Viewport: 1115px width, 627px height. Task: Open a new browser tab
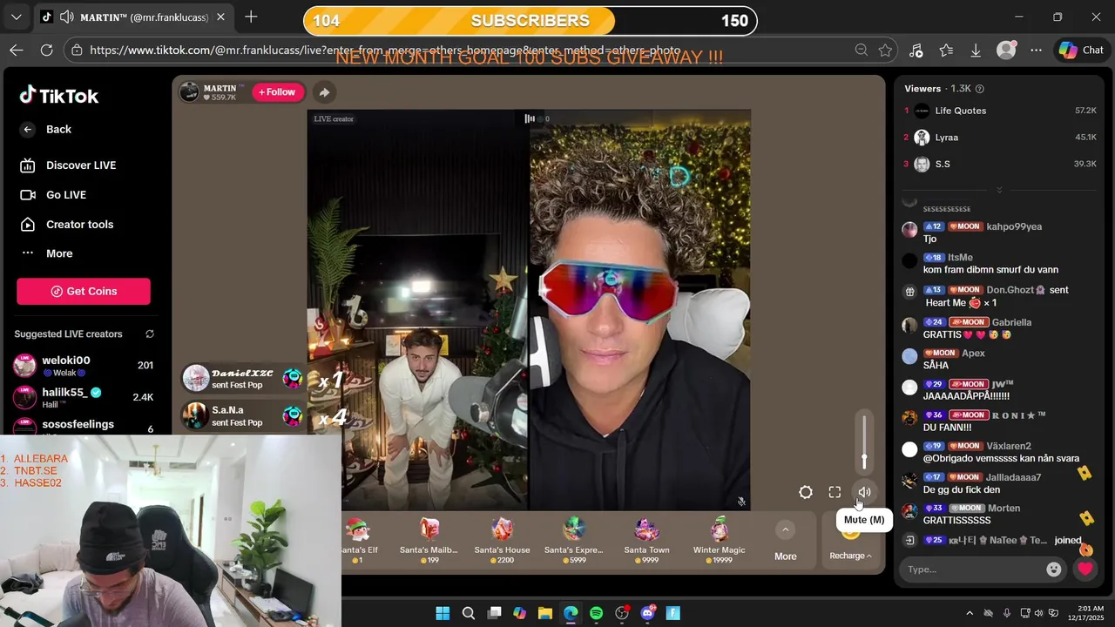pos(251,17)
